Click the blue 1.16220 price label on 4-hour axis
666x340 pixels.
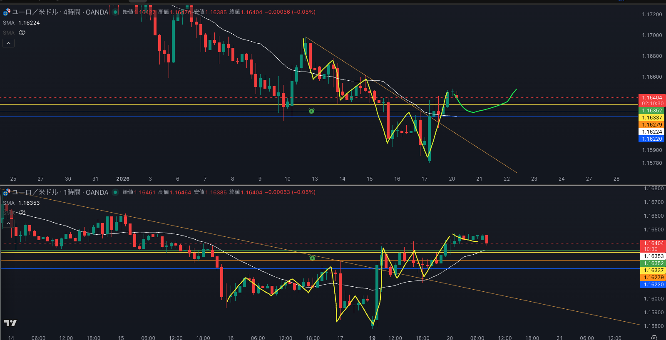point(652,139)
